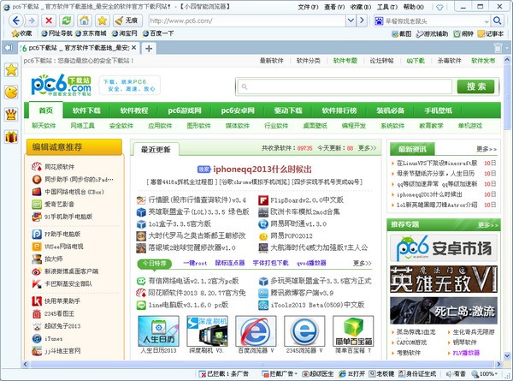Viewport: 513px width, 381px height.
Task: Click the 同花顺软件 icon in recommendations
Action: 37,167
